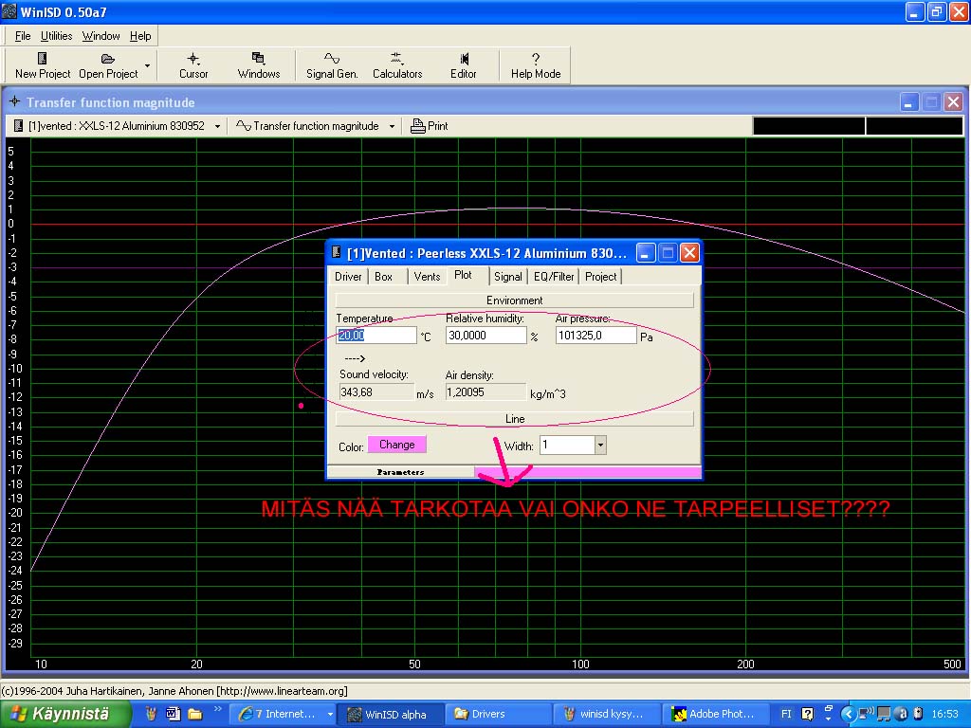
Task: Open the Calculators tool
Action: [396, 59]
